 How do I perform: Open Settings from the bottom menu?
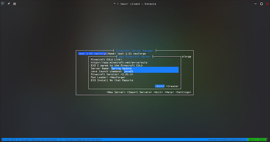point(183,92)
